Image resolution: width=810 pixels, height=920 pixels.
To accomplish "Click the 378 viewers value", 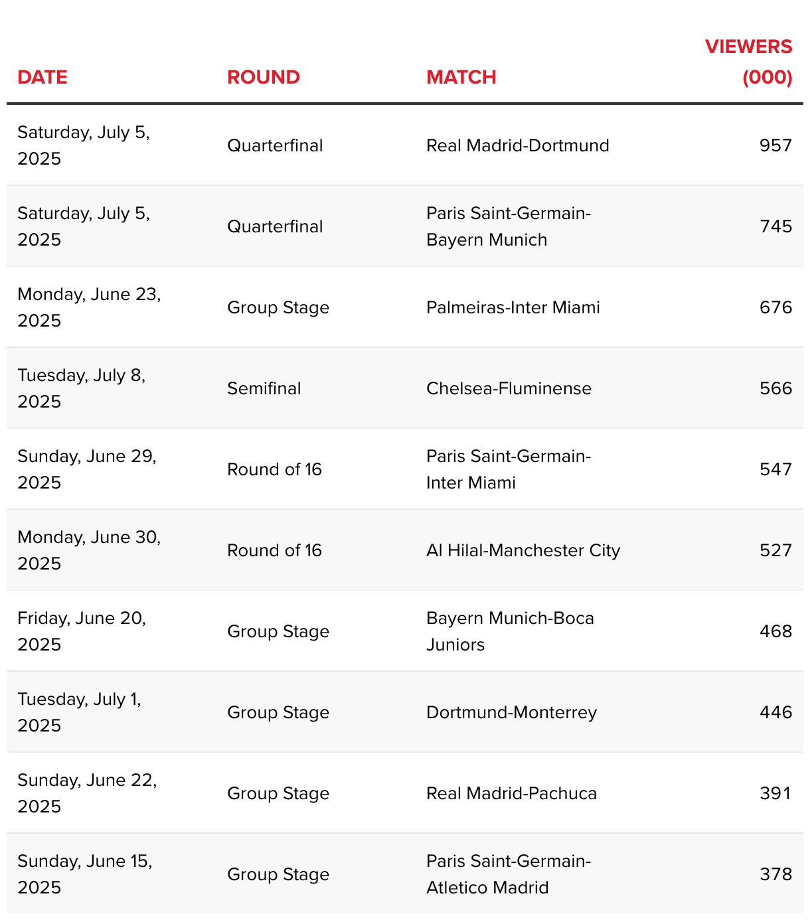I will [775, 874].
